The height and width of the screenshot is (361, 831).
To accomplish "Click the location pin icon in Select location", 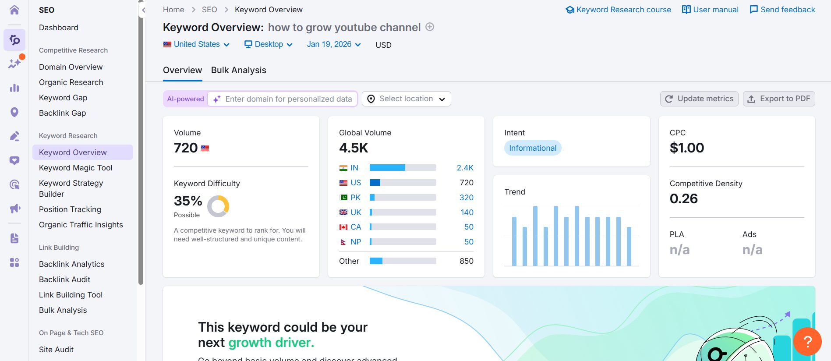I will 371,99.
